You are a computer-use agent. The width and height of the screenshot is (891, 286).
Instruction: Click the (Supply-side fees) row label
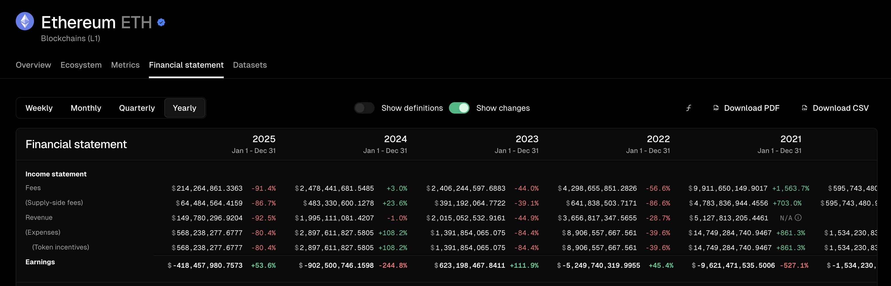click(x=54, y=203)
